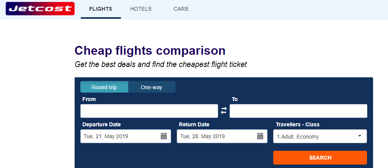The height and width of the screenshot is (168, 388).
Task: Click the From airport input field
Action: [x=149, y=111]
